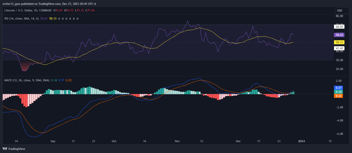Image resolution: width=352 pixels, height=153 pixels.
Task: Click the Nov time axis label
Action: point(177,141)
